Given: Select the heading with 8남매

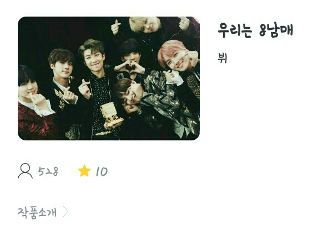Looking at the screenshot, I should pyautogui.click(x=255, y=30).
